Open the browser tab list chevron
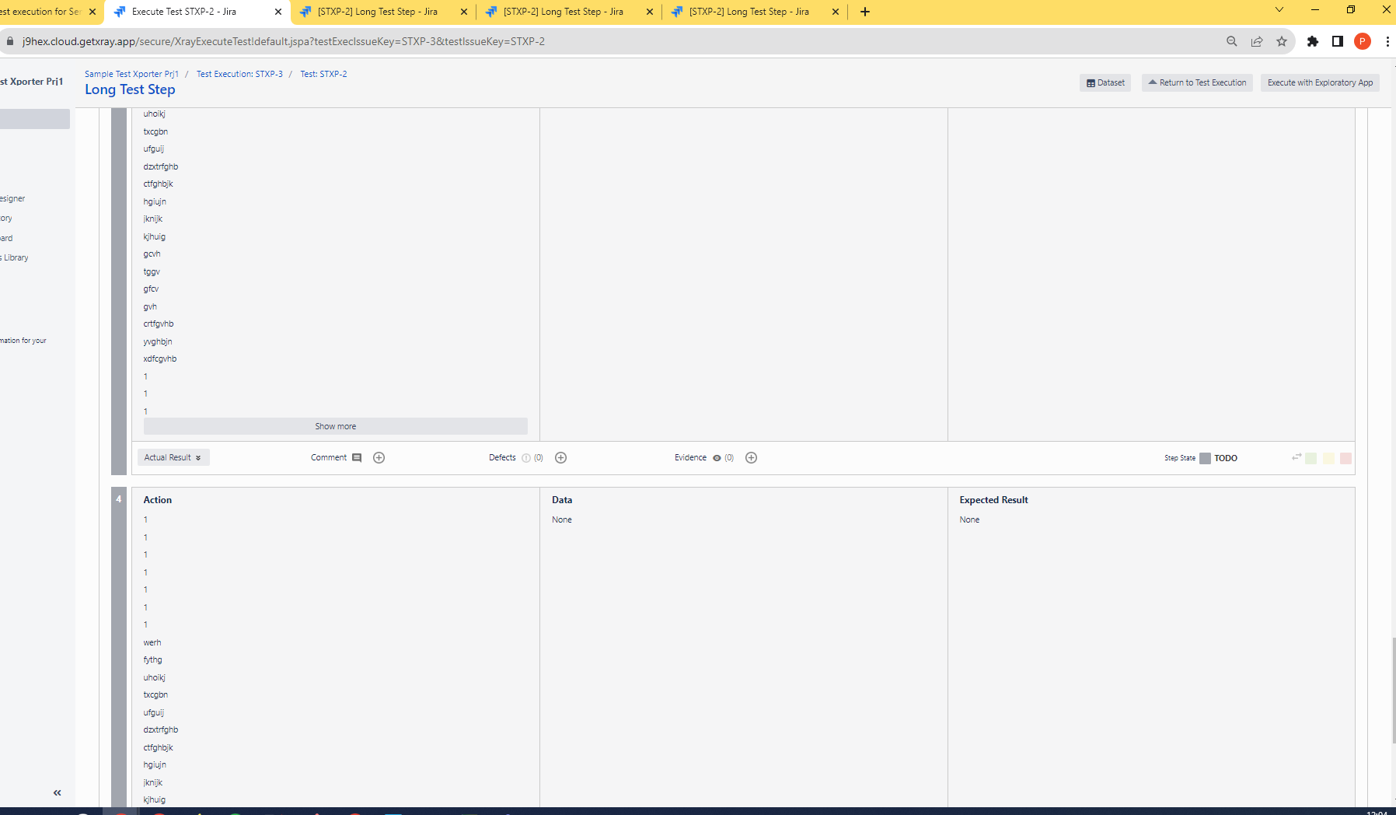Viewport: 1396px width, 815px height. click(x=1279, y=11)
